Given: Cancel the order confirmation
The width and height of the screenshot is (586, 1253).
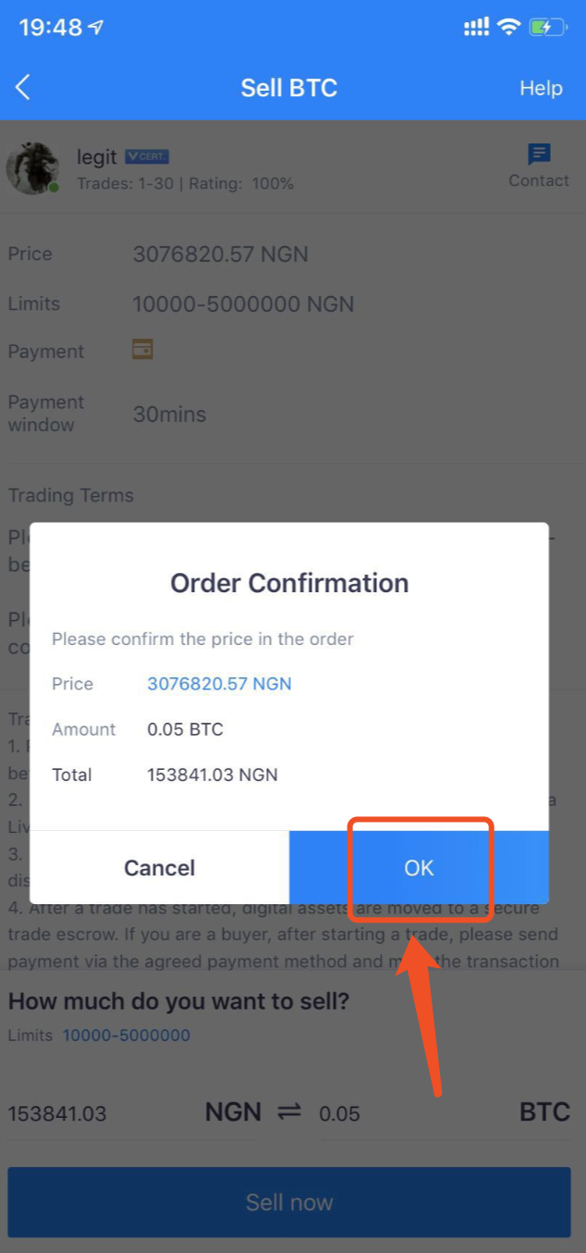Looking at the screenshot, I should [160, 867].
